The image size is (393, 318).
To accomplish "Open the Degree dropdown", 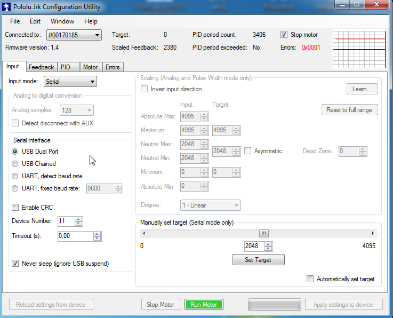I will 210,205.
